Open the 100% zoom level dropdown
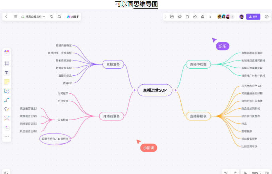 [257, 173]
